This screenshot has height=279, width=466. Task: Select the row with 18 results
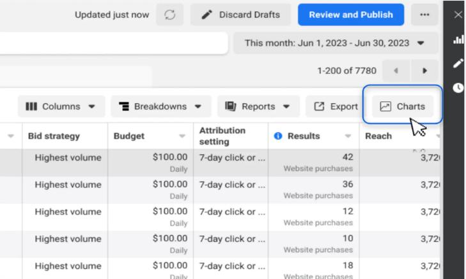point(220,268)
